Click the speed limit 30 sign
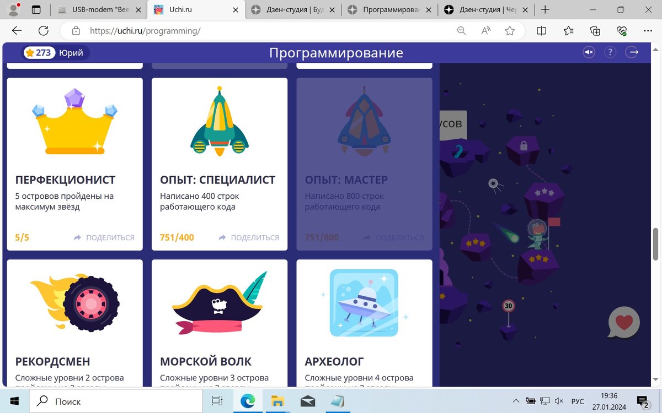Image resolution: width=662 pixels, height=413 pixels. (509, 306)
